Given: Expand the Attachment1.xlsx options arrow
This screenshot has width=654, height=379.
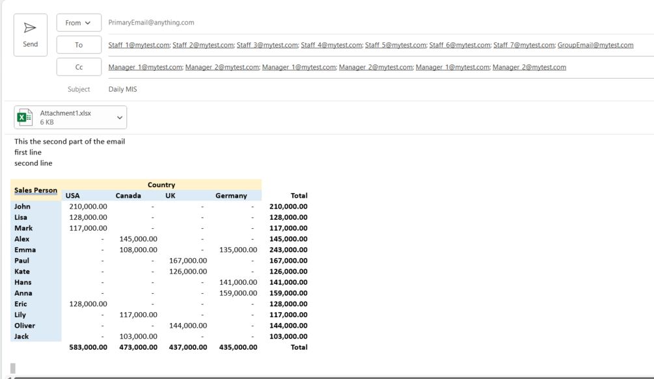Looking at the screenshot, I should pos(120,118).
